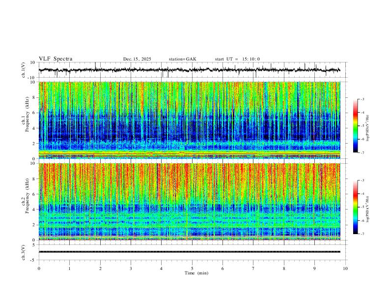The height and width of the screenshot is (301, 389).
Task: Click the 'Time (min)' axis label
Action: (196, 273)
